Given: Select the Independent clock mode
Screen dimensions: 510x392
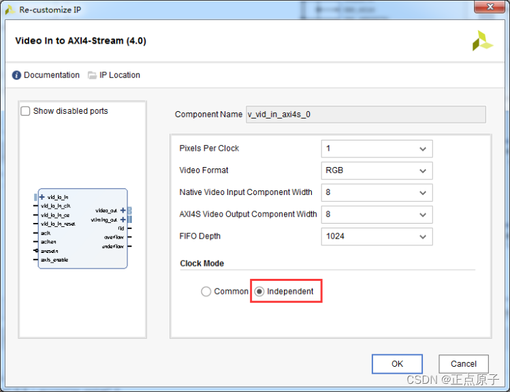Looking at the screenshot, I should click(x=259, y=291).
